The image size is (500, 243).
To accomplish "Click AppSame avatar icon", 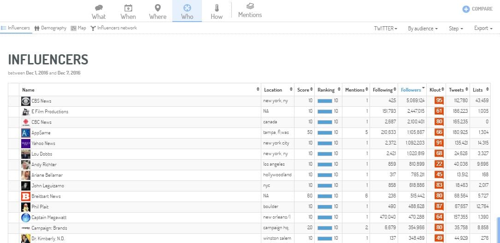I will pyautogui.click(x=25, y=133).
